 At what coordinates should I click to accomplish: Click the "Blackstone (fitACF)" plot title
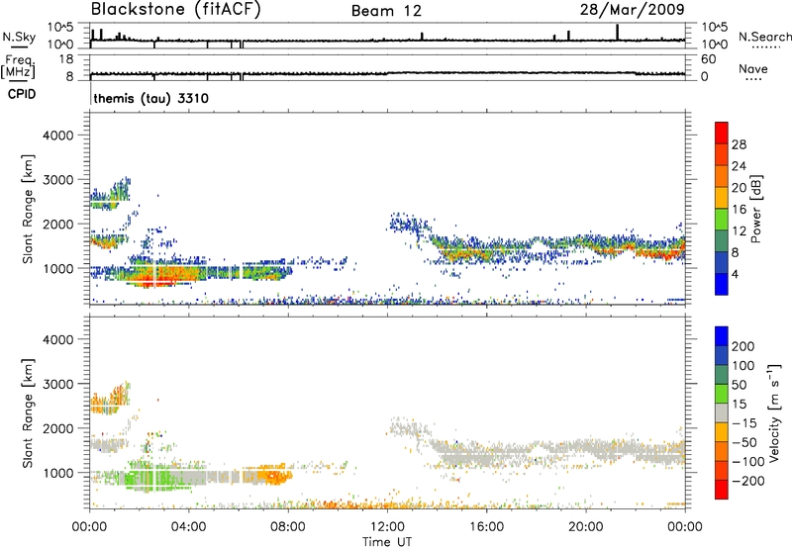point(175,9)
